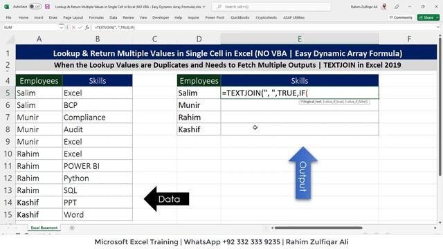Click the Save icon in title bar
Screen dimensions: 443x249
coord(48,6)
